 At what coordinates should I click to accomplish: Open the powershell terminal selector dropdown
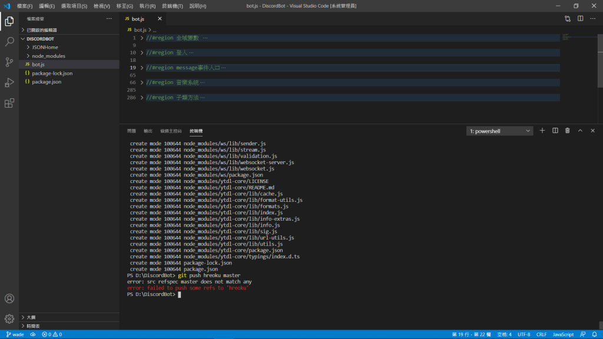(499, 131)
